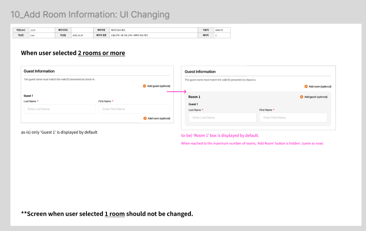Select the date cell showing 2025.10.14

(x=78, y=36)
